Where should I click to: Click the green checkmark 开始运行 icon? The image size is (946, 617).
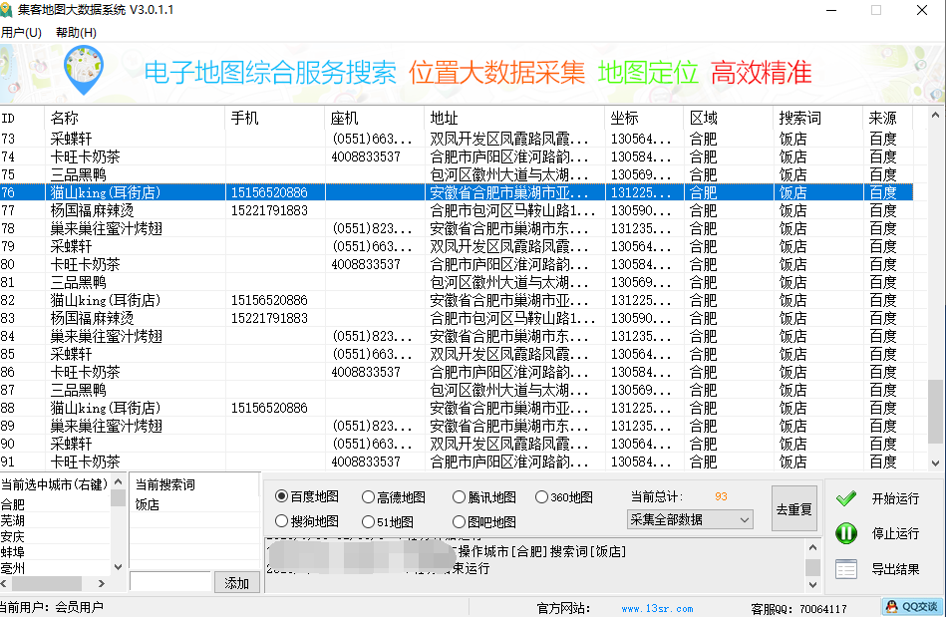[x=846, y=498]
